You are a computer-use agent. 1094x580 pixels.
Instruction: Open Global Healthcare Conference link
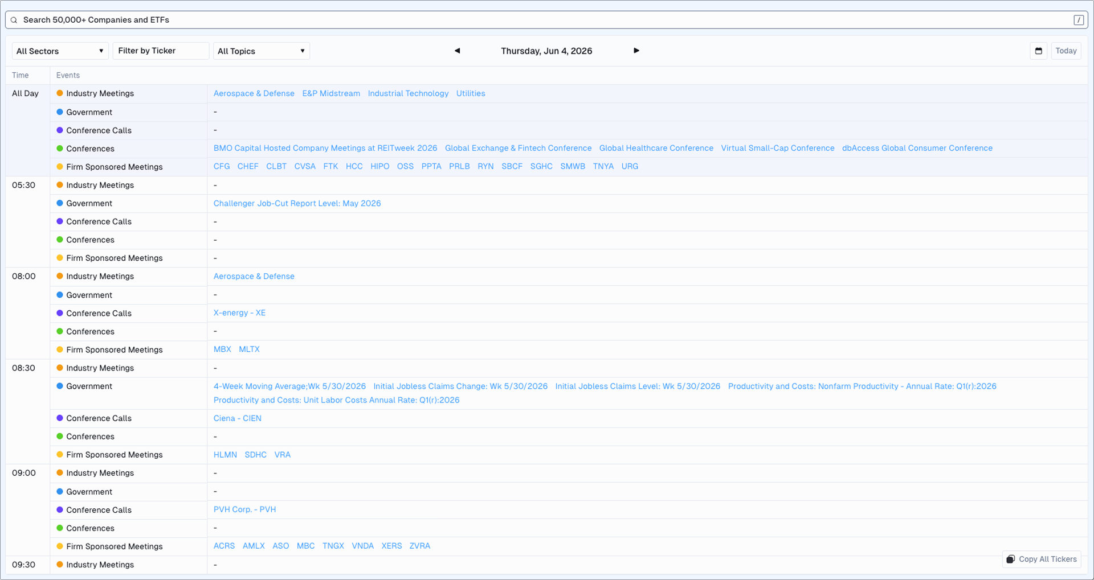pos(656,148)
